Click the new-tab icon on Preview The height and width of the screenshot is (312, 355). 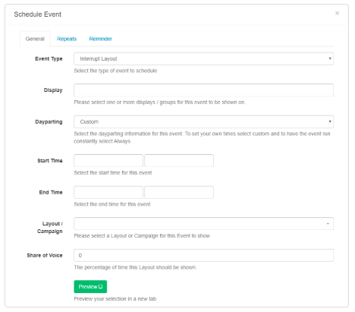click(101, 286)
